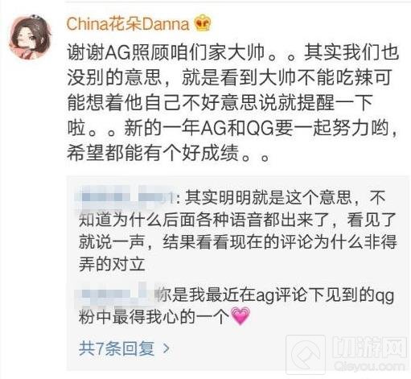Open the second blurred replier's name
Viewport: 411px width, 379px height.
[x=116, y=295]
